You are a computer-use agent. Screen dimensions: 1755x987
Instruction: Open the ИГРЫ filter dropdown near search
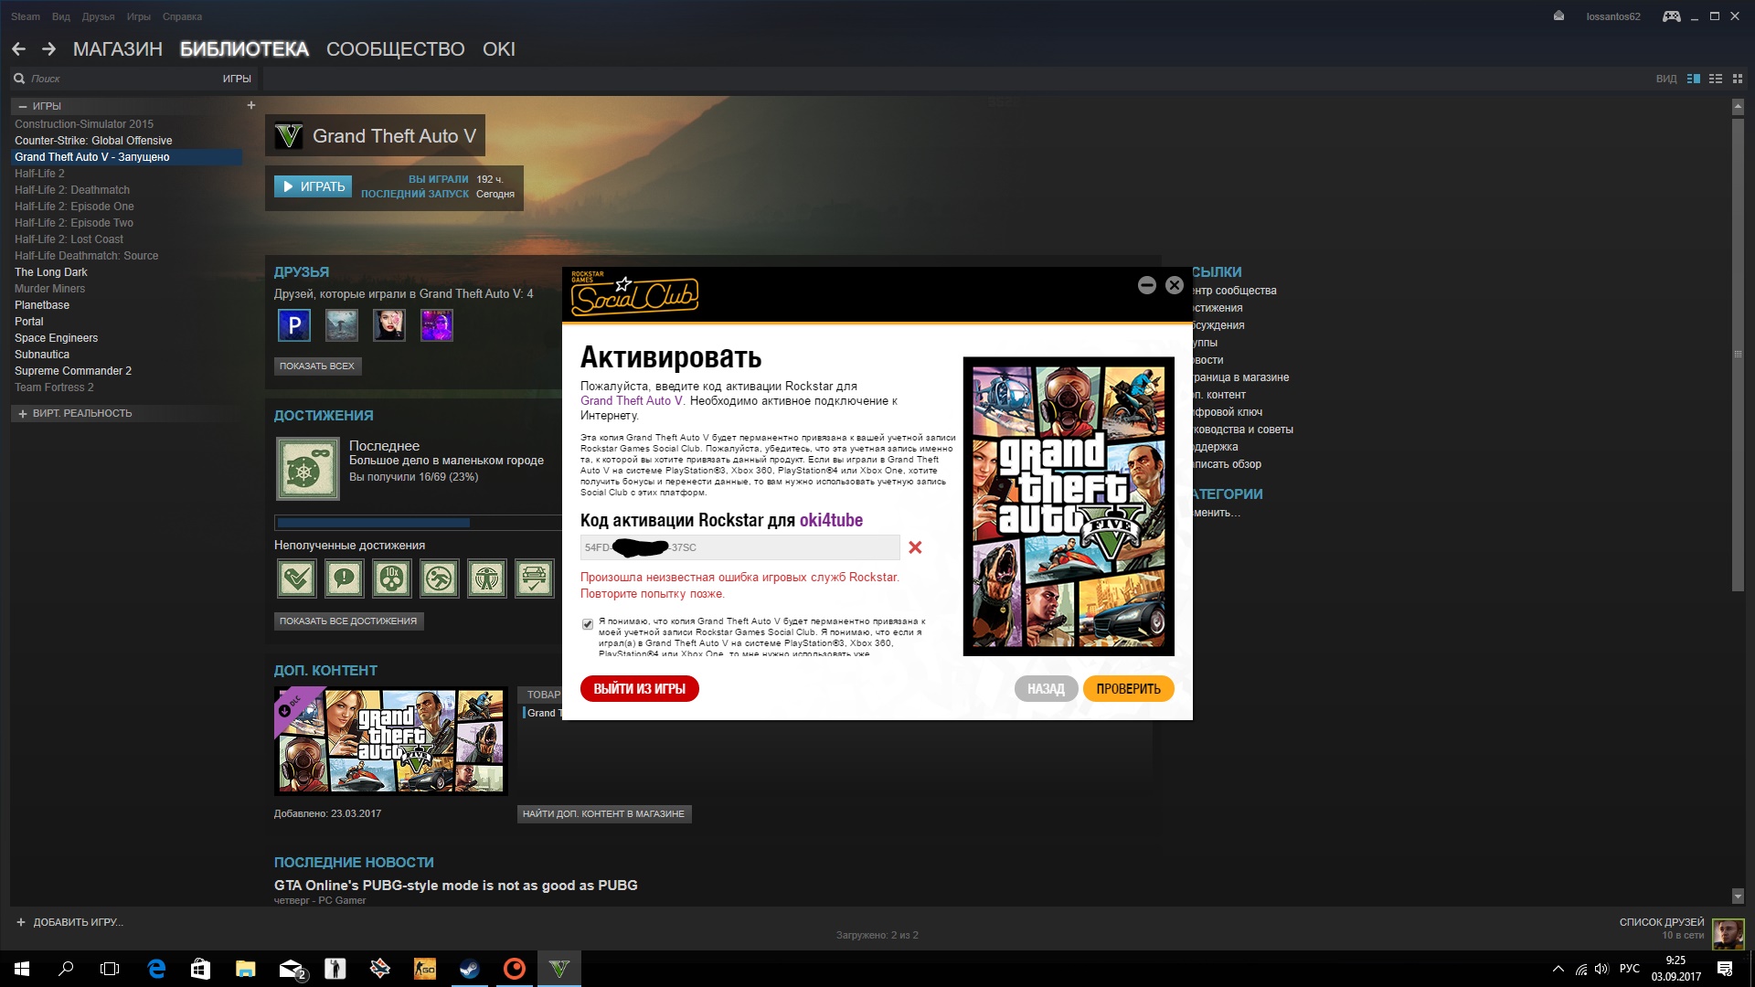236,79
